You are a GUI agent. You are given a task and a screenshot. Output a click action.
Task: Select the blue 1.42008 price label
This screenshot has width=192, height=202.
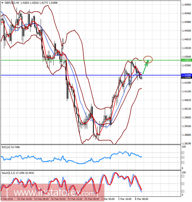pos(187,75)
